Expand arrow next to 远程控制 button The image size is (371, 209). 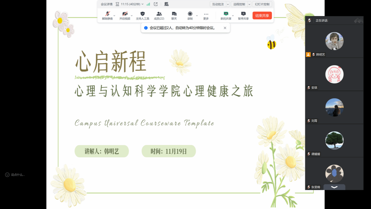[x=250, y=4]
